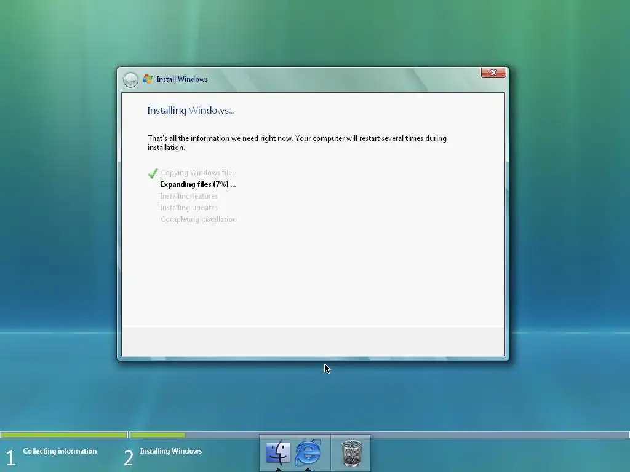Click the back arrow in Install Windows

pyautogui.click(x=130, y=80)
